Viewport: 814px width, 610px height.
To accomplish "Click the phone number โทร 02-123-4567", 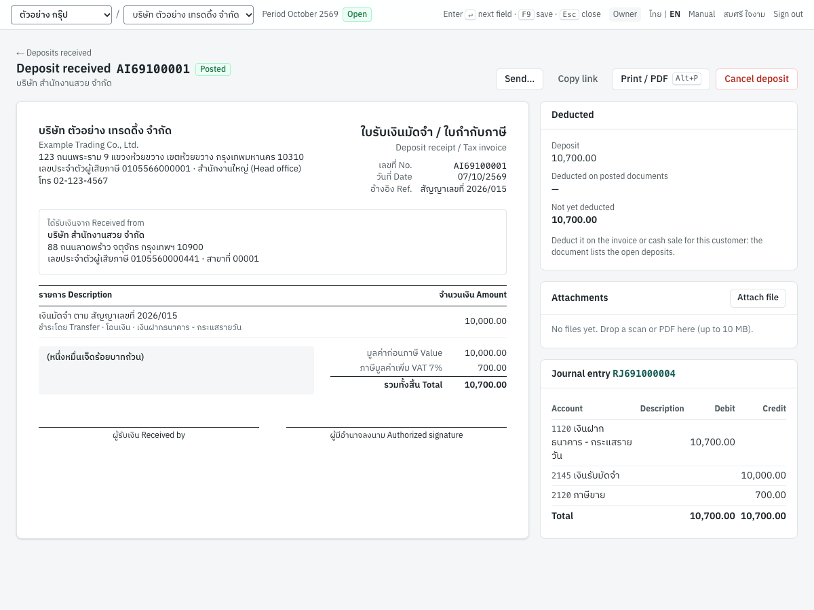I will [73, 181].
